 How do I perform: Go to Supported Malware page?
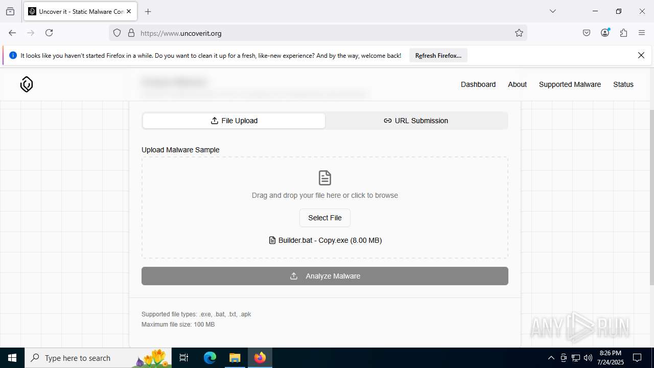570,84
